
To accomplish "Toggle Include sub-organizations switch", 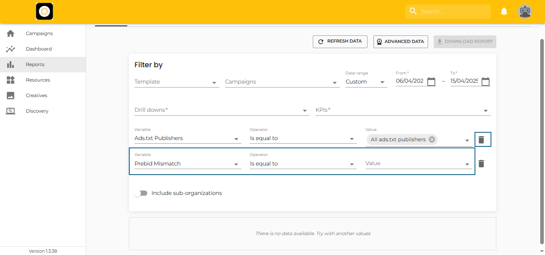I will point(141,193).
